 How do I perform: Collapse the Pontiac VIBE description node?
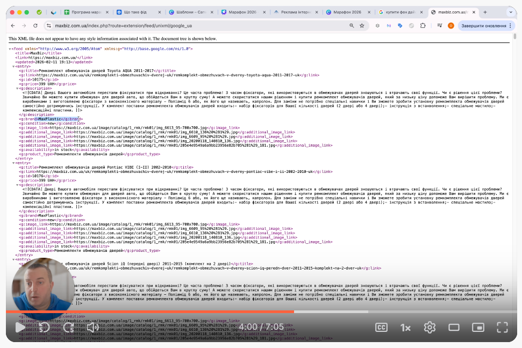pyautogui.click(x=17, y=185)
